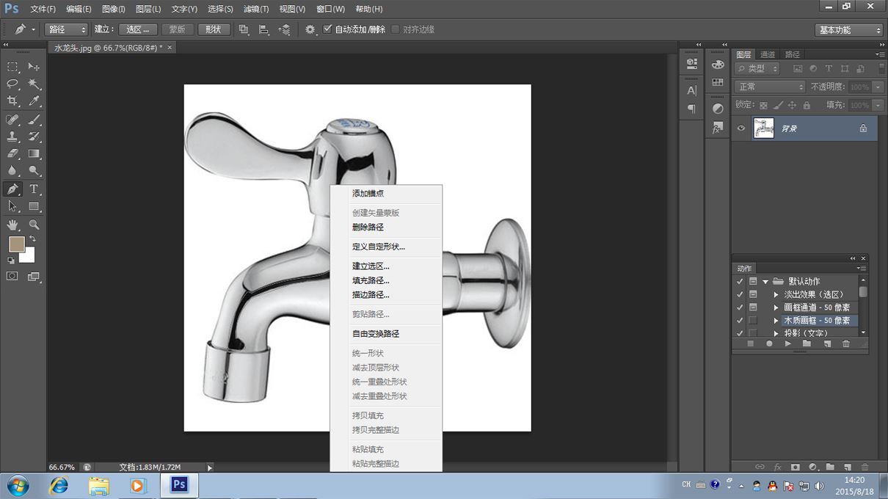
Task: Select the Move tool
Action: coord(34,67)
